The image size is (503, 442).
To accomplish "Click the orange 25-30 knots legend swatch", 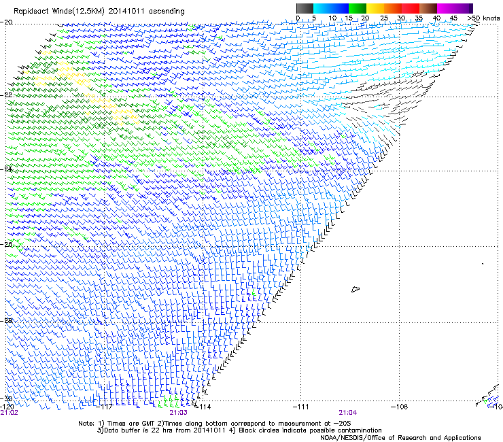I will tap(393, 8).
